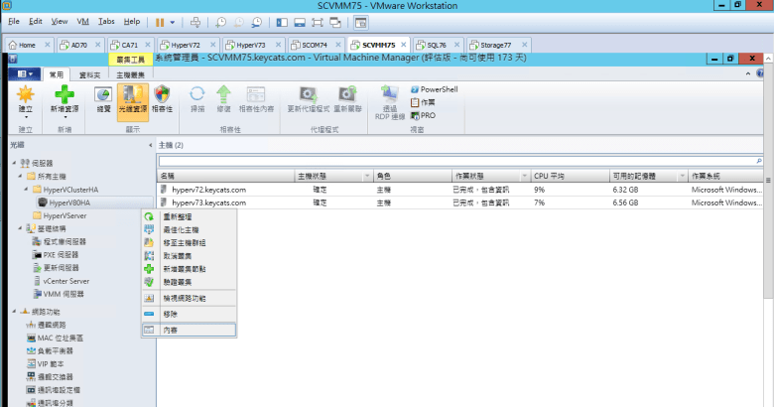Collapse the 網路功能 section in tree
Viewport: 774px width, 407px height.
tap(11, 312)
